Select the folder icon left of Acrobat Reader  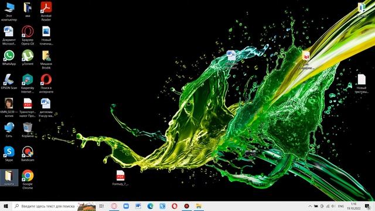pos(28,10)
